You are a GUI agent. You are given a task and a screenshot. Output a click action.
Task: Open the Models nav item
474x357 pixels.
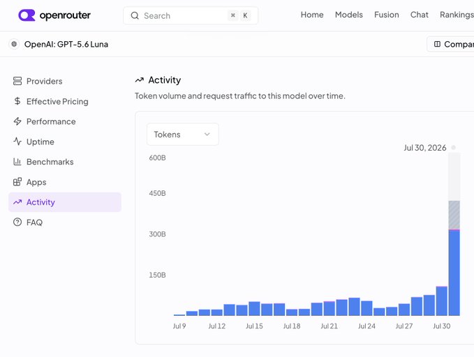click(x=349, y=15)
